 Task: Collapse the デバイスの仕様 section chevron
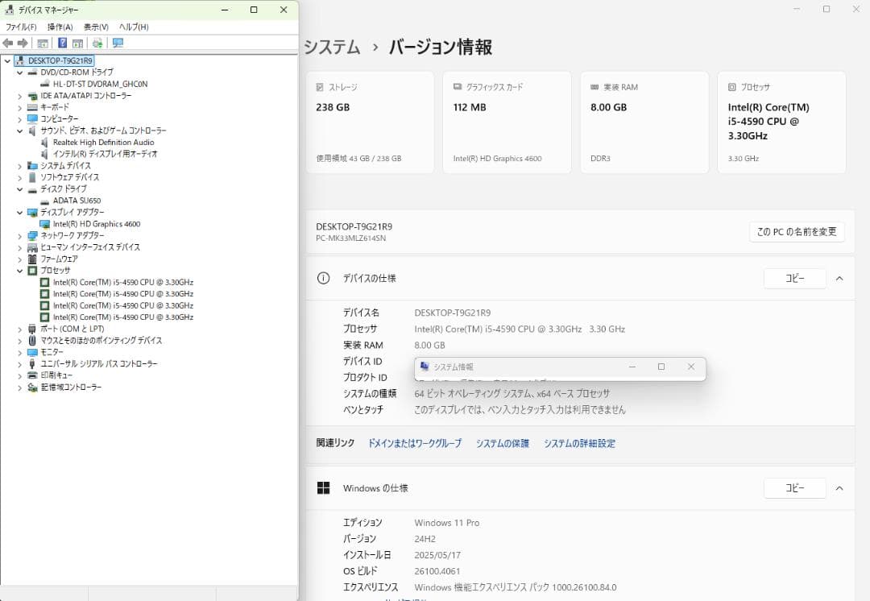[839, 278]
